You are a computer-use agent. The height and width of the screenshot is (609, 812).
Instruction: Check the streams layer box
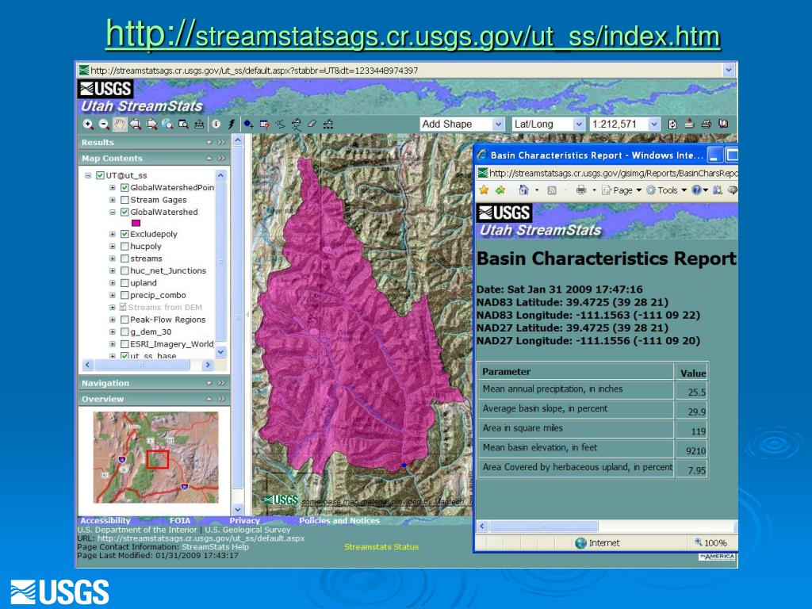tap(124, 259)
